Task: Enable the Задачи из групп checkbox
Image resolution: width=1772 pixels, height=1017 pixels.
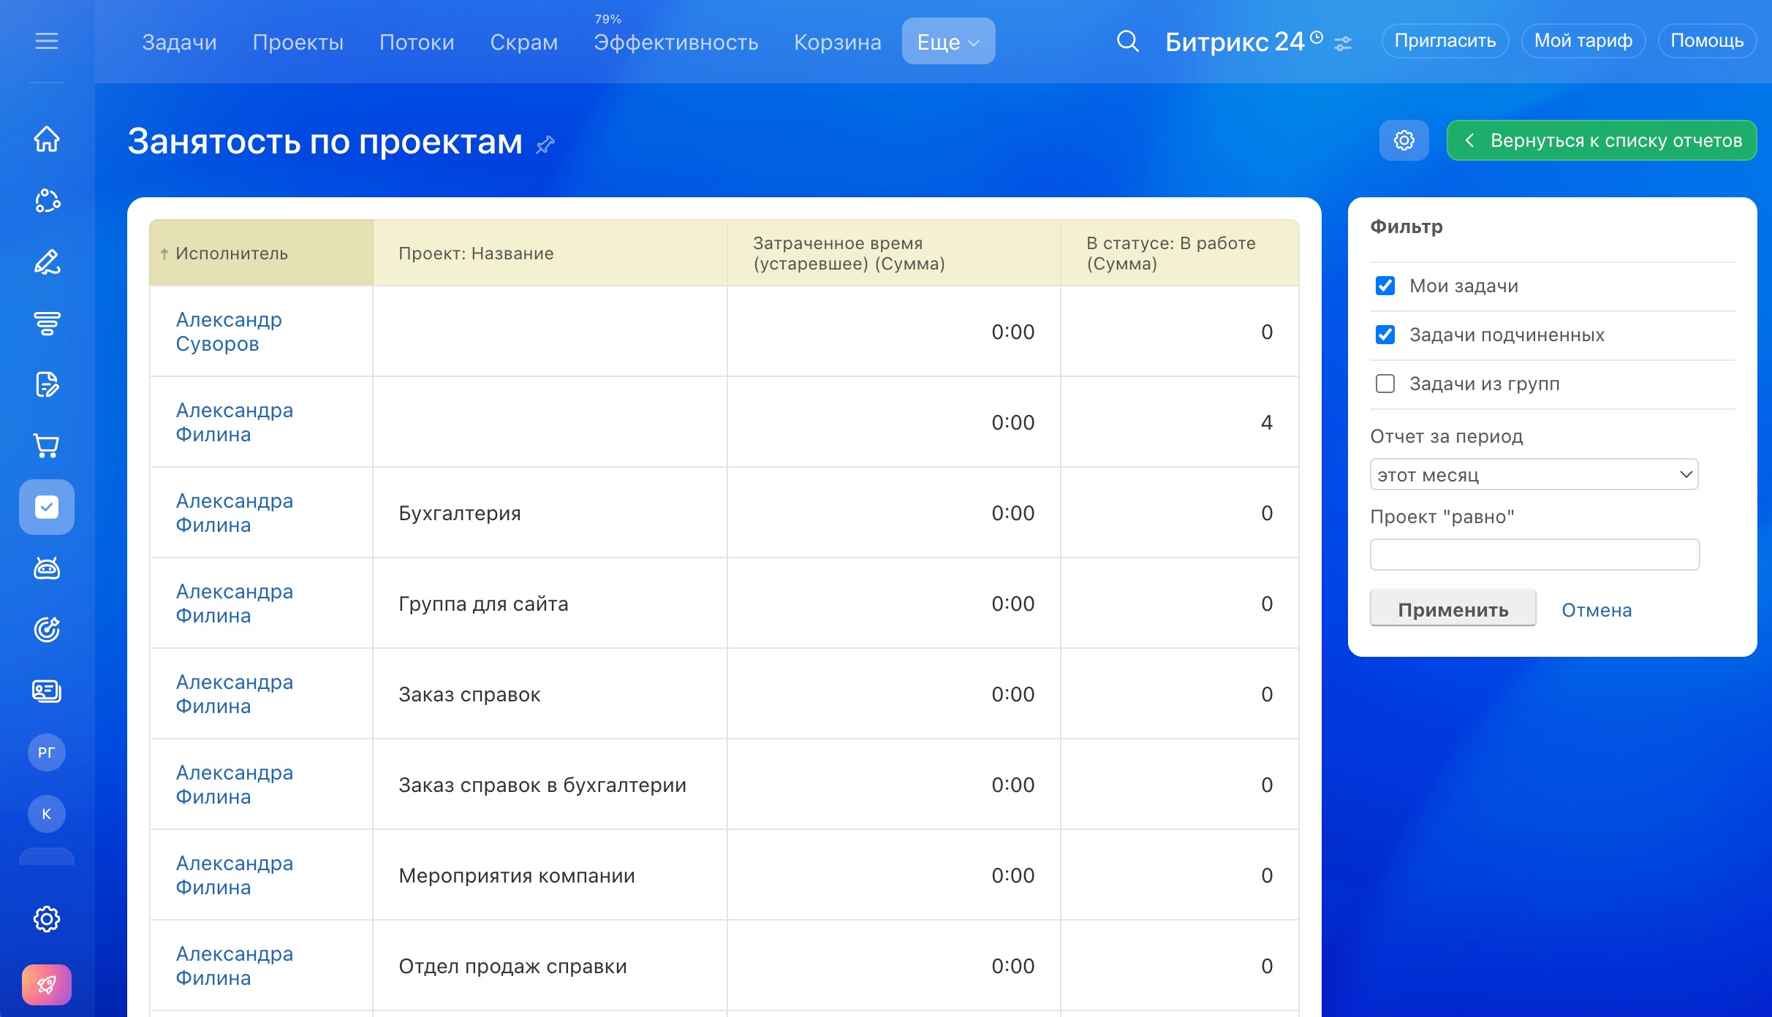Action: [x=1385, y=384]
